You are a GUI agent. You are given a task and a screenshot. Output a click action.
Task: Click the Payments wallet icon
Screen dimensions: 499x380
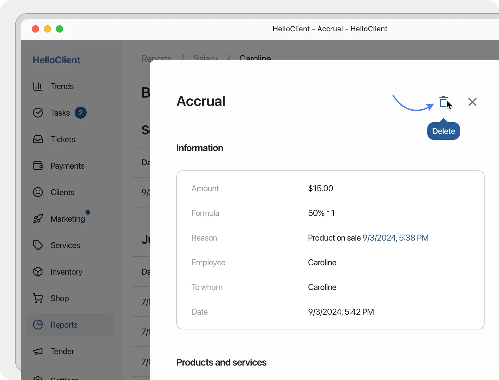tap(39, 166)
